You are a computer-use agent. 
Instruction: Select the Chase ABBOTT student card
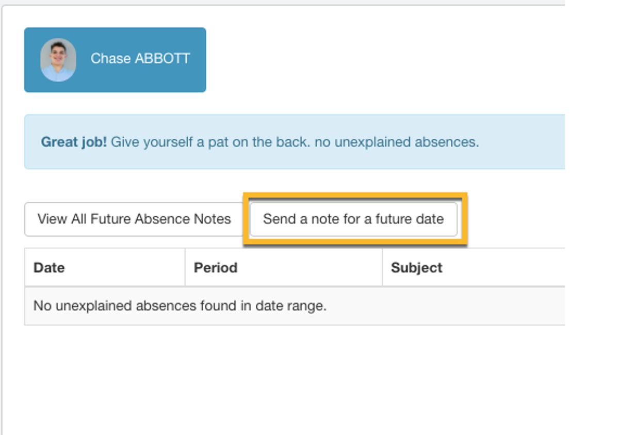[115, 60]
